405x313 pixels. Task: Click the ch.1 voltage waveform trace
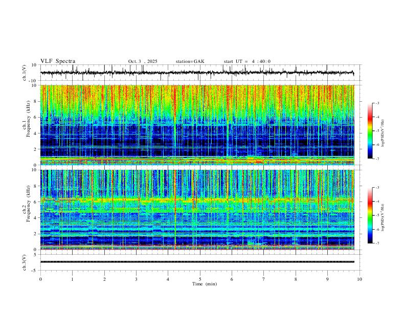[x=197, y=73]
